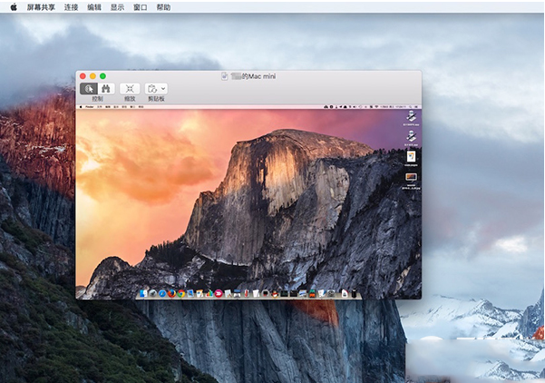Open the 帮助 menu
The height and width of the screenshot is (383, 545).
click(163, 7)
